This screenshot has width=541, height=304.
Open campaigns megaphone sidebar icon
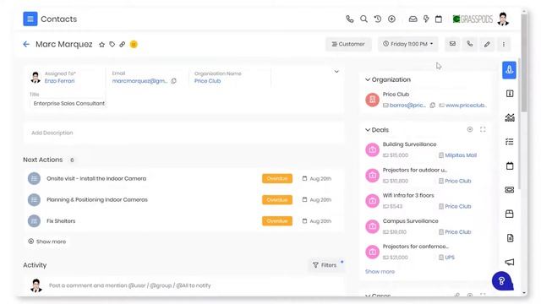click(x=510, y=263)
